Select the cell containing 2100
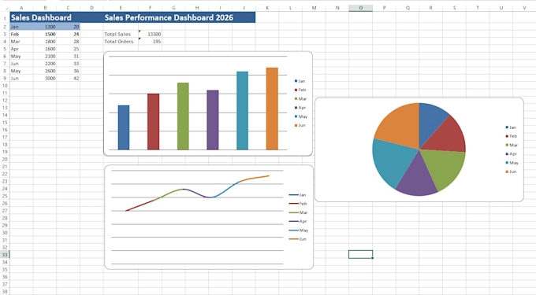This screenshot has width=536, height=295. click(45, 57)
